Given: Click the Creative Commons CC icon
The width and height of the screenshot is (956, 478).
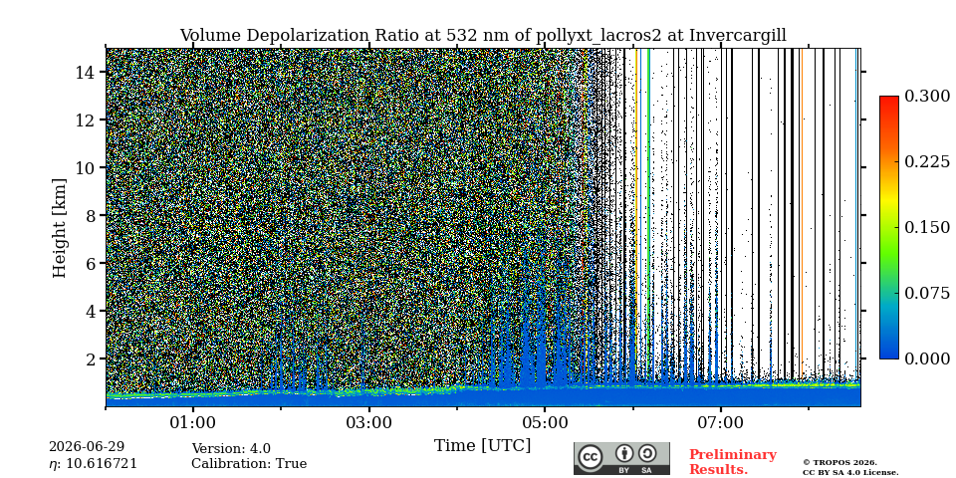Looking at the screenshot, I should pos(591,457).
